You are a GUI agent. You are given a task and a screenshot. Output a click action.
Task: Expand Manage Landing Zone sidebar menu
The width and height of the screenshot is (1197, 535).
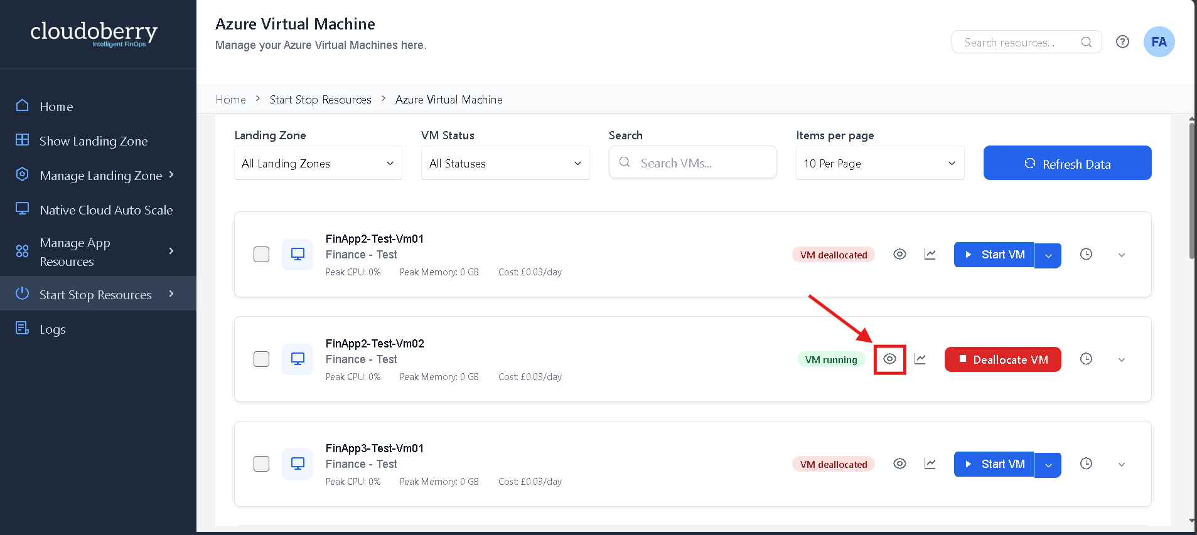coord(98,175)
